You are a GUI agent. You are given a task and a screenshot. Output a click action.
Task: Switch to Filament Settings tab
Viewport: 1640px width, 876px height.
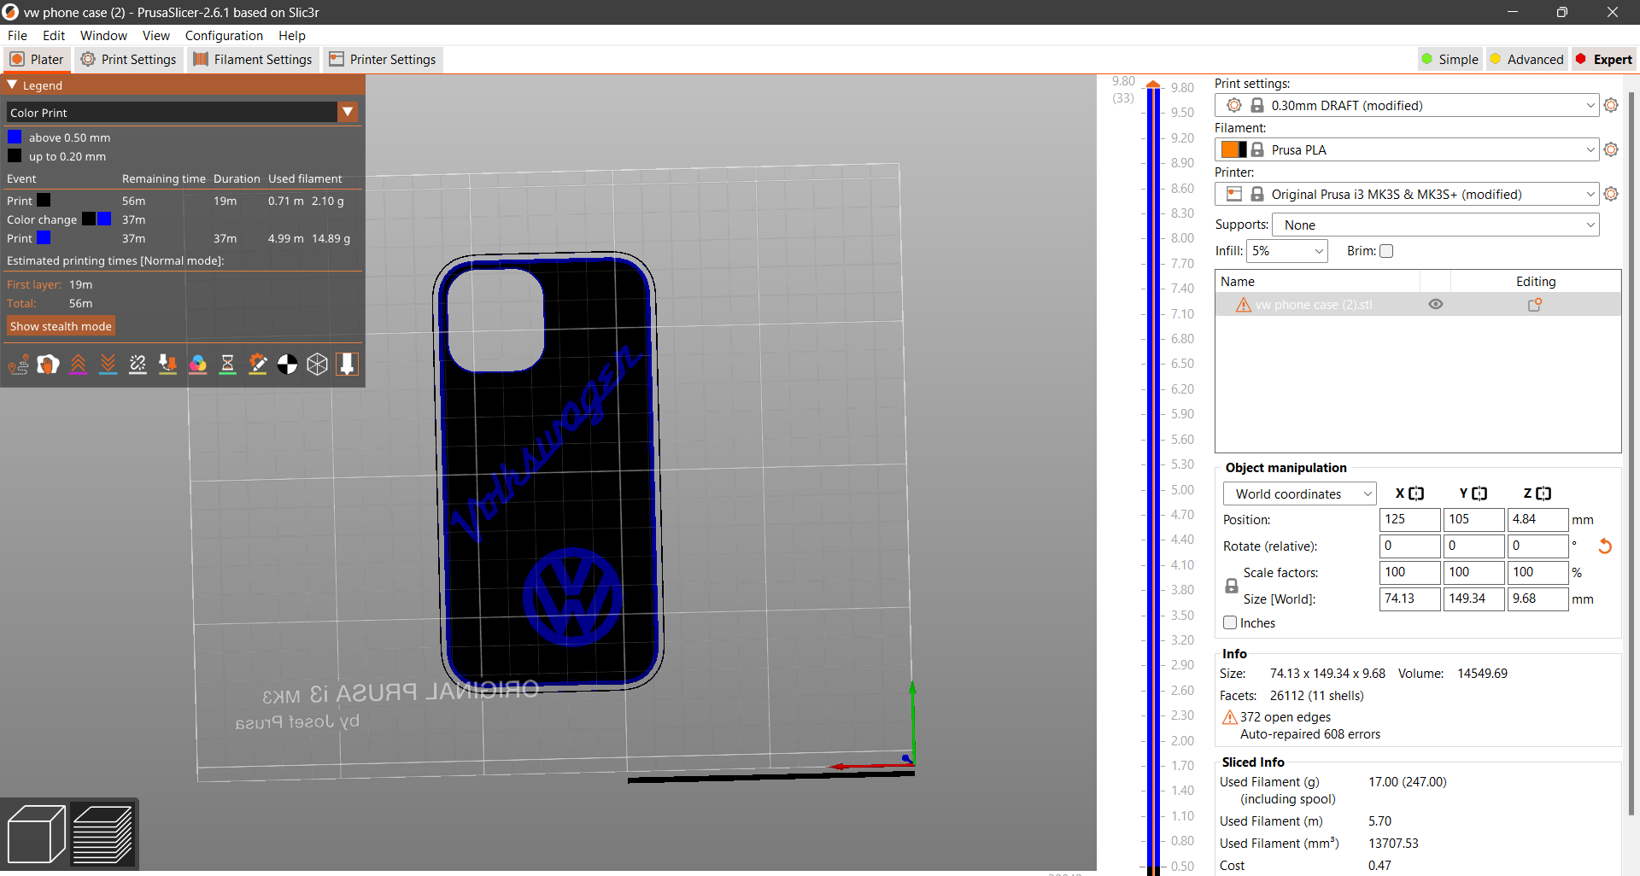coord(253,59)
